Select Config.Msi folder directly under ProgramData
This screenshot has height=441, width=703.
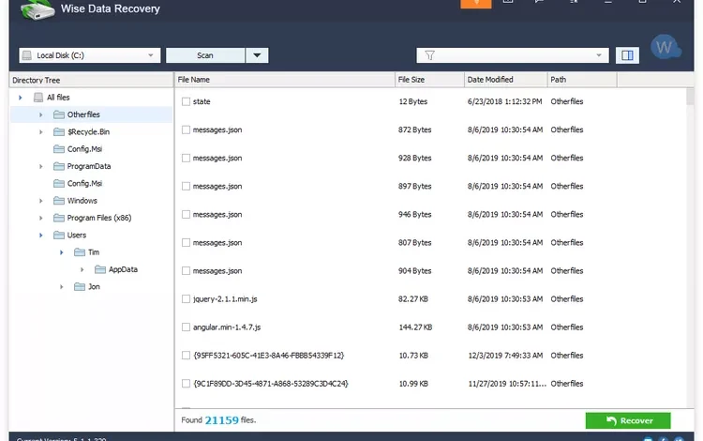coord(84,184)
